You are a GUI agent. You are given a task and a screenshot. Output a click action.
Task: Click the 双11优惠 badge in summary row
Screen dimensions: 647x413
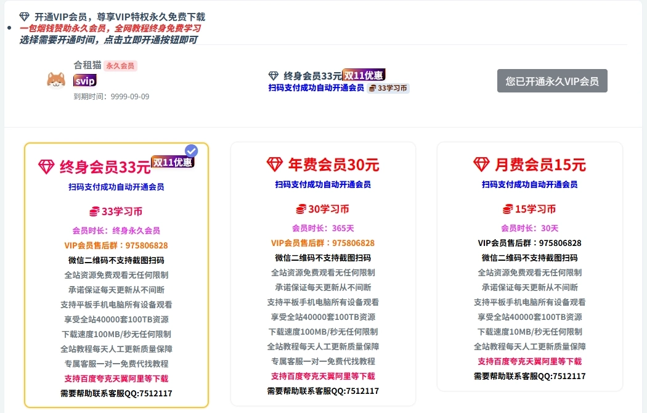coord(364,75)
